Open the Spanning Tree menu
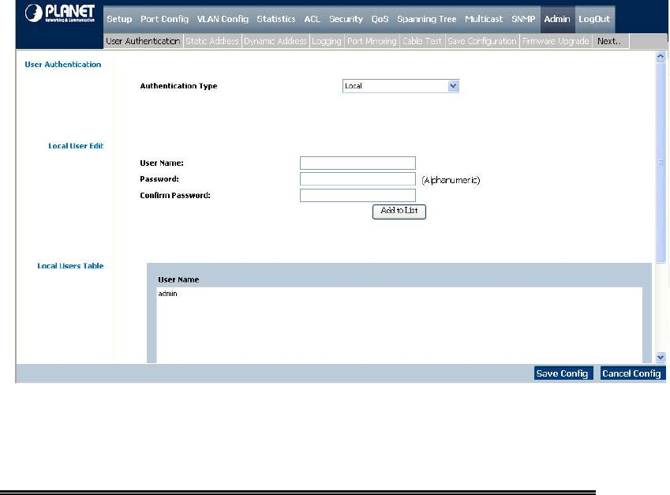670x495 pixels. point(426,19)
